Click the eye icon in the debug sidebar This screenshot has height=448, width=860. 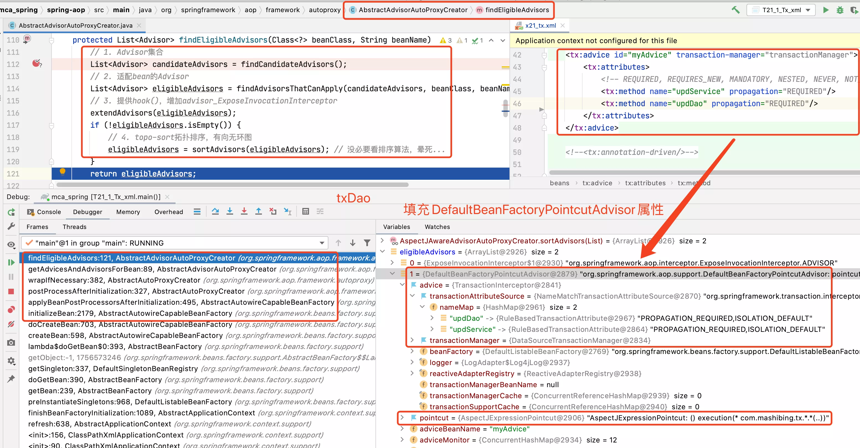pyautogui.click(x=11, y=245)
